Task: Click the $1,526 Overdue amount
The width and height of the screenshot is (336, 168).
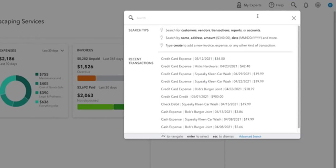Action: coord(85,67)
